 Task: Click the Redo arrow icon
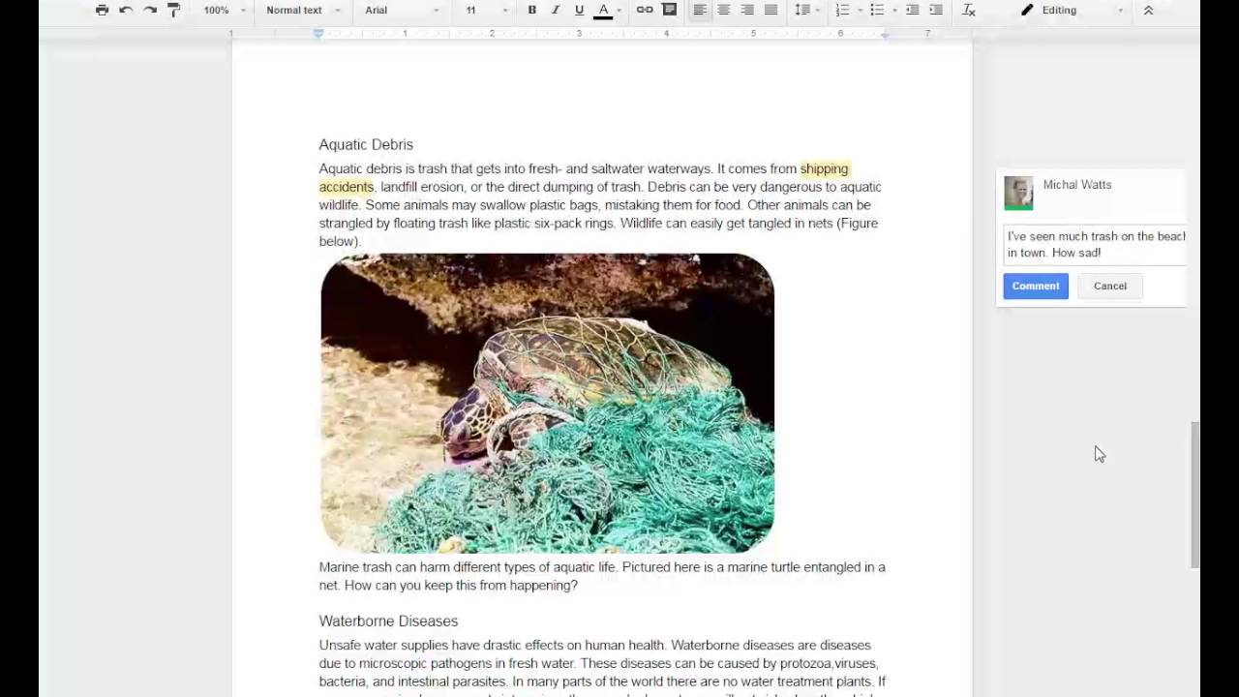(x=150, y=10)
